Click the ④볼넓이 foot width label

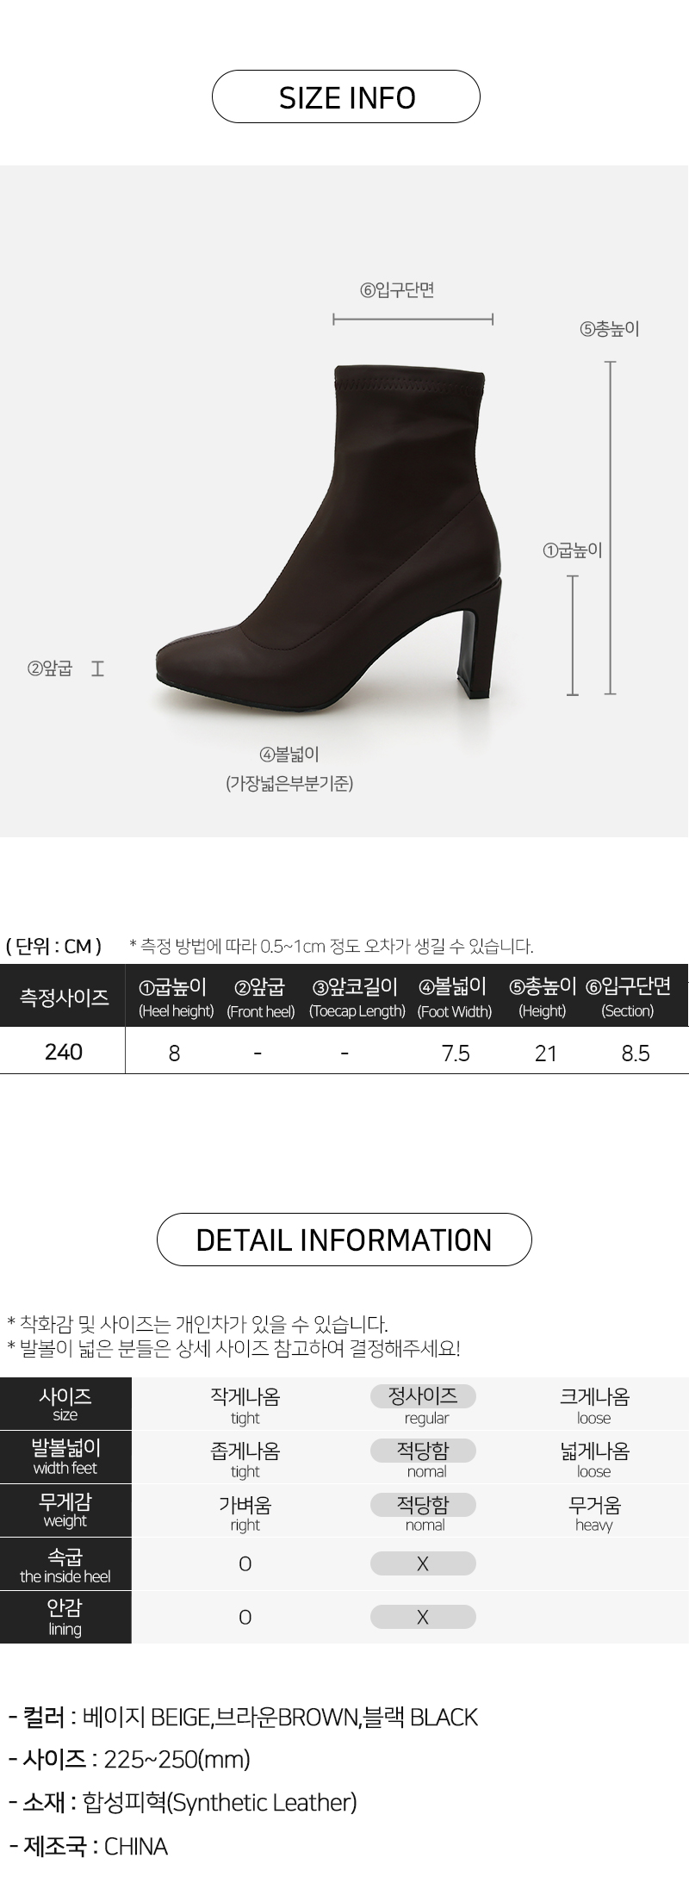click(x=289, y=755)
